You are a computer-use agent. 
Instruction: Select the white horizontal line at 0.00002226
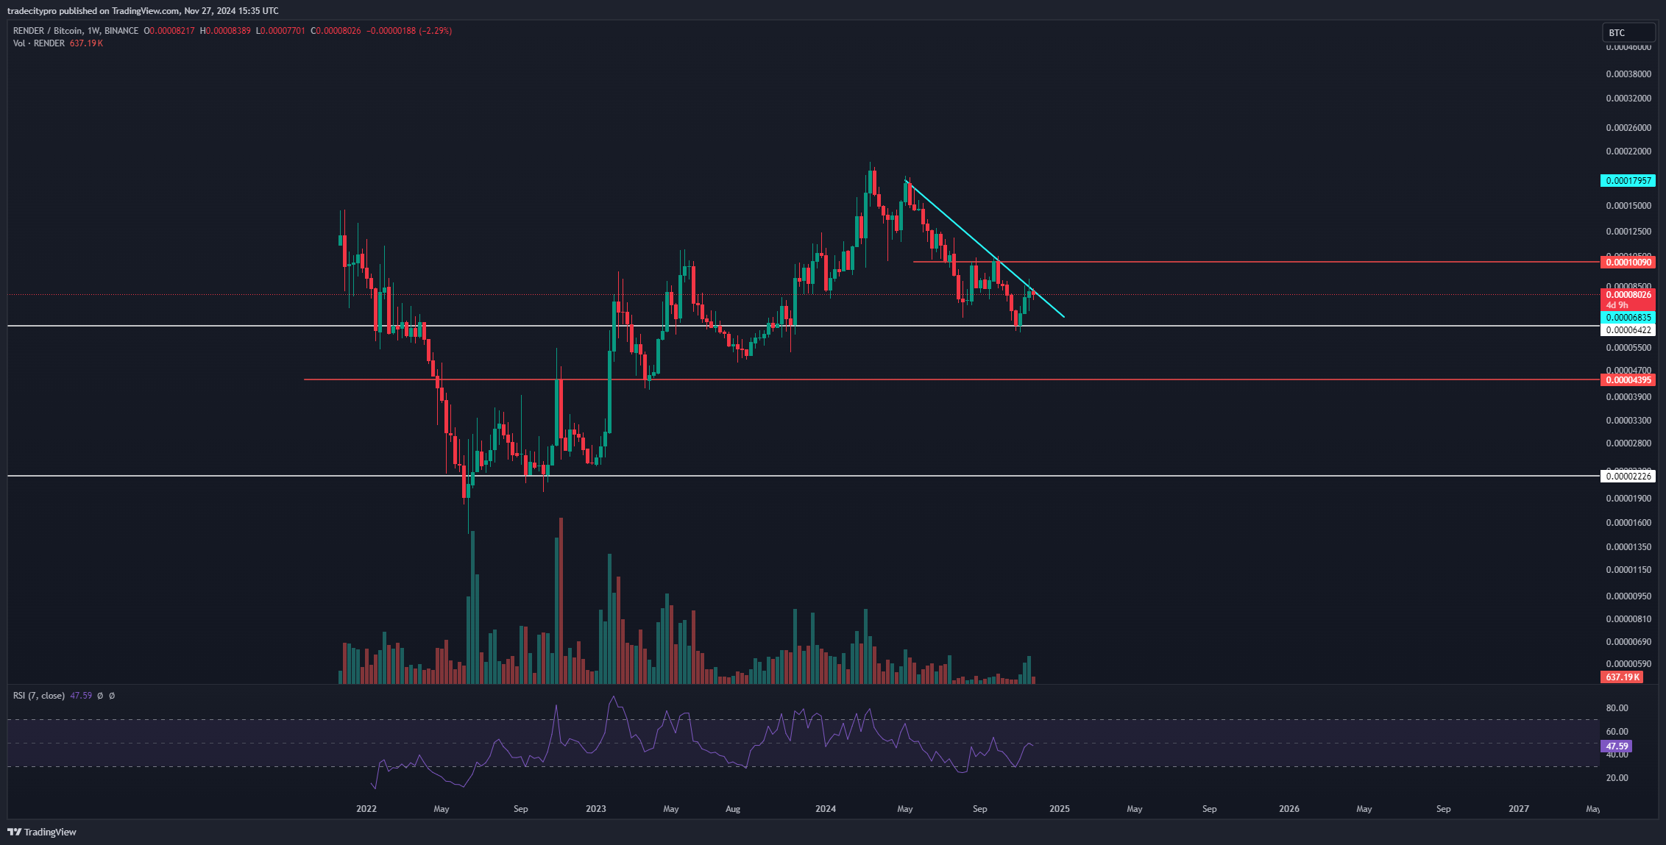coord(804,476)
